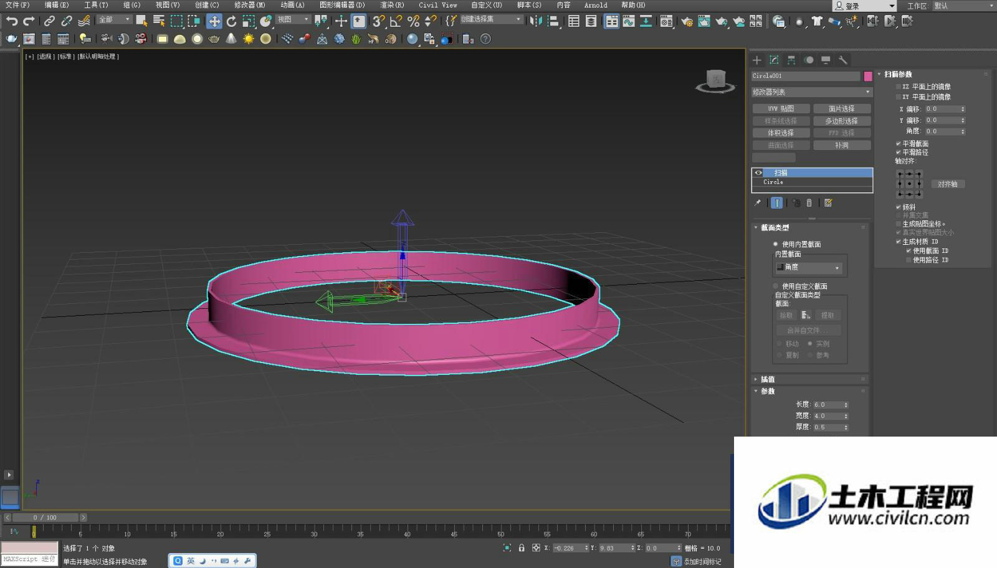This screenshot has height=568, width=997.
Task: Open the 文件(F) menu
Action: pyautogui.click(x=17, y=5)
